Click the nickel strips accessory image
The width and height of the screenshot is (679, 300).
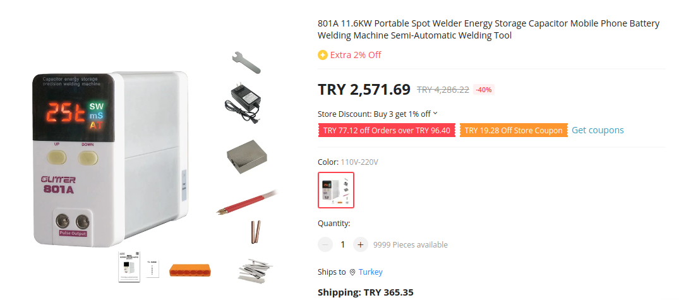pos(256,270)
